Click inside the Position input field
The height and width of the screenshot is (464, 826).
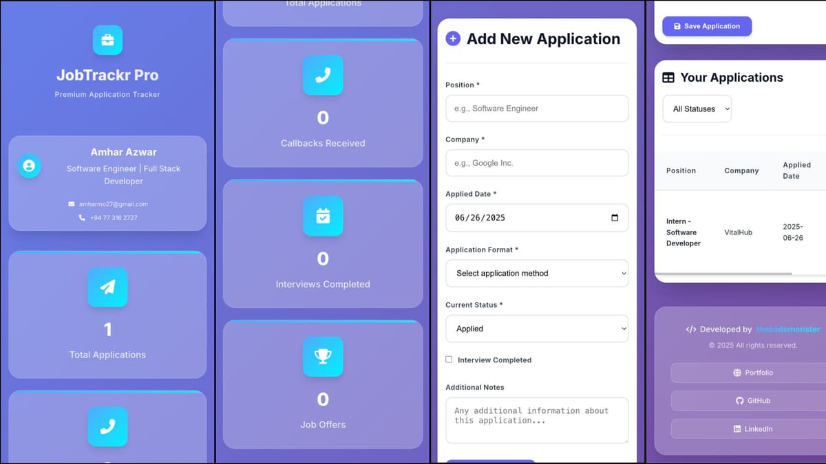coord(537,108)
